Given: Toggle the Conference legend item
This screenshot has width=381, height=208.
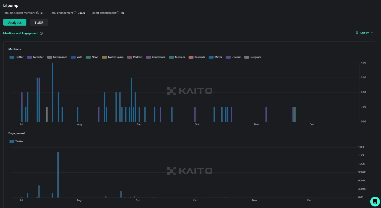Looking at the screenshot, I should pos(156,57).
